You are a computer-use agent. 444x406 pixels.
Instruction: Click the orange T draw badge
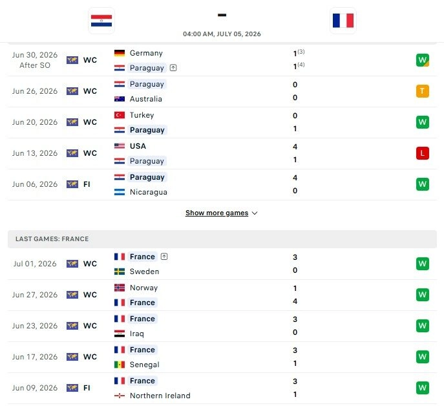pyautogui.click(x=423, y=91)
